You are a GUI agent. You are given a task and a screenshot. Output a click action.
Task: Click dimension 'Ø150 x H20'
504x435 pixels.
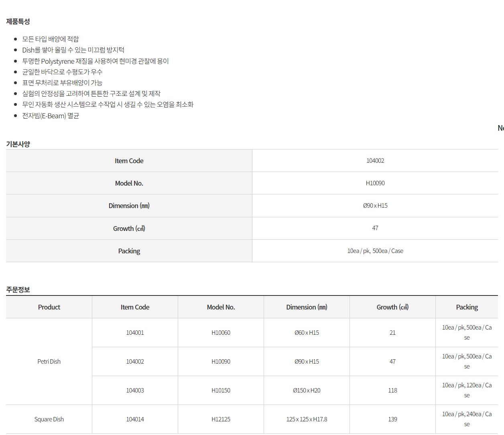(x=307, y=390)
